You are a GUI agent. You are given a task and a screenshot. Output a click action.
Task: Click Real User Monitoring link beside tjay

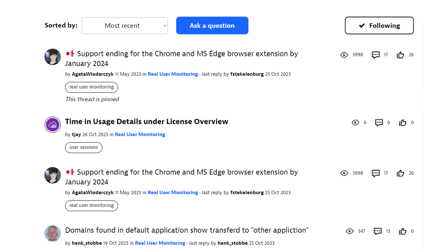pos(140,134)
